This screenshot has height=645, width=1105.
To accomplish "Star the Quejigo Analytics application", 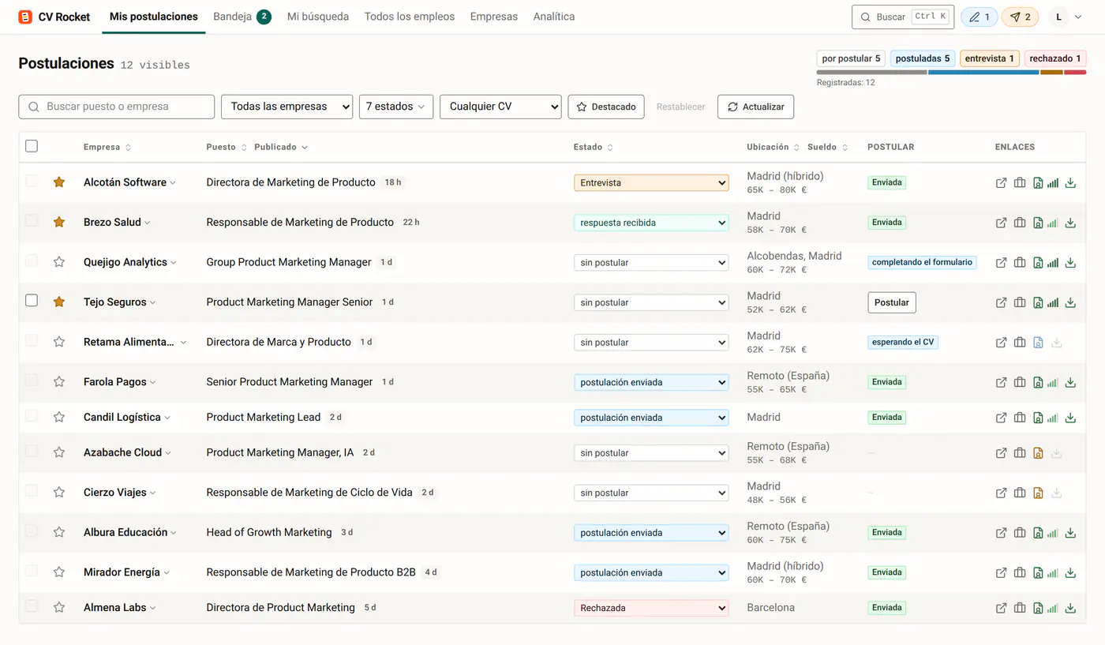I will coord(59,262).
